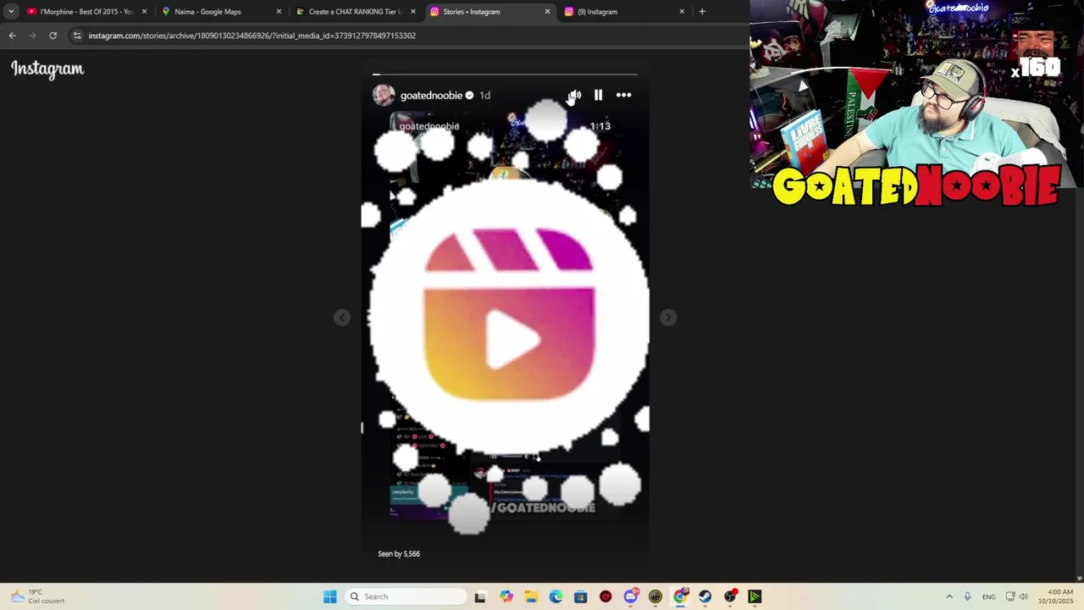Click the microphone tray icon
This screenshot has width=1084, height=610.
(967, 596)
